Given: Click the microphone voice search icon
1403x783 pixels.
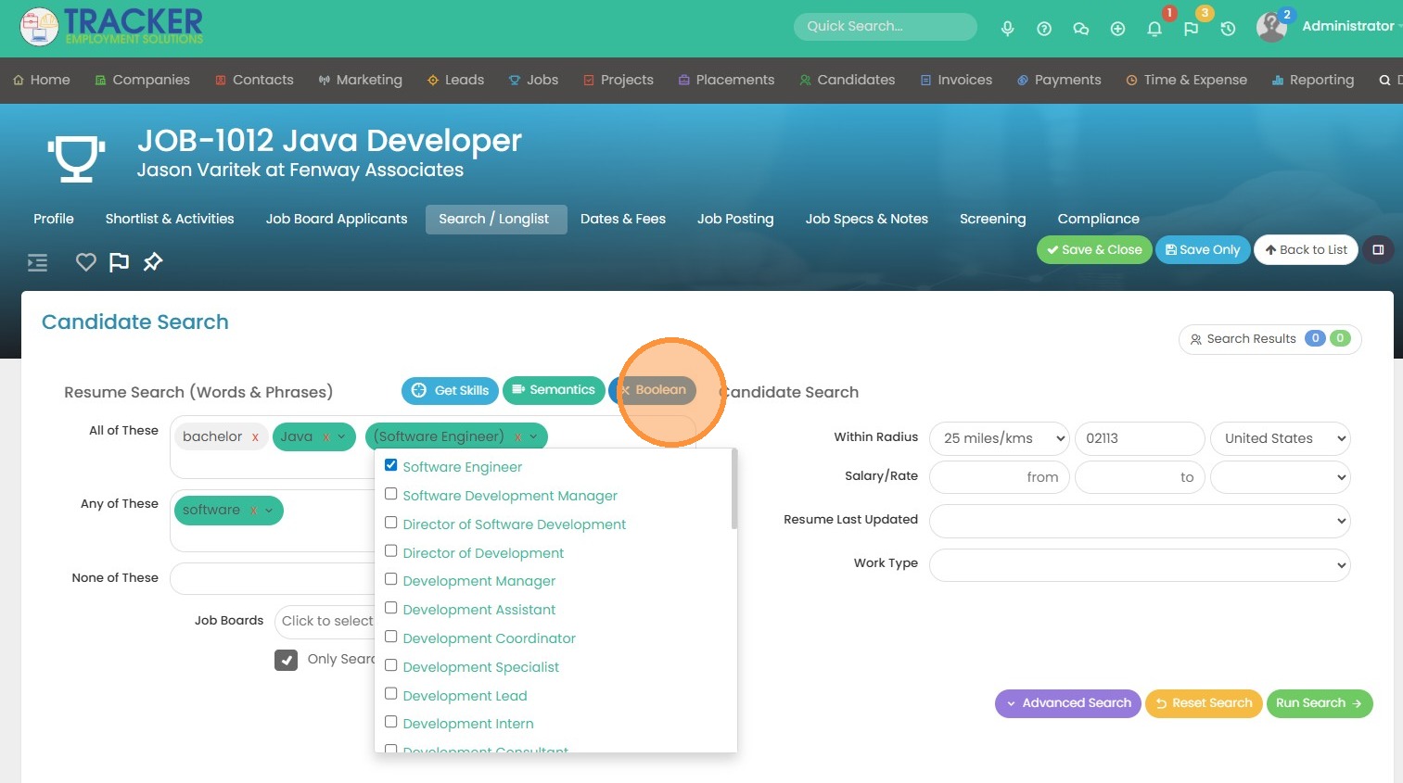Looking at the screenshot, I should [1007, 29].
